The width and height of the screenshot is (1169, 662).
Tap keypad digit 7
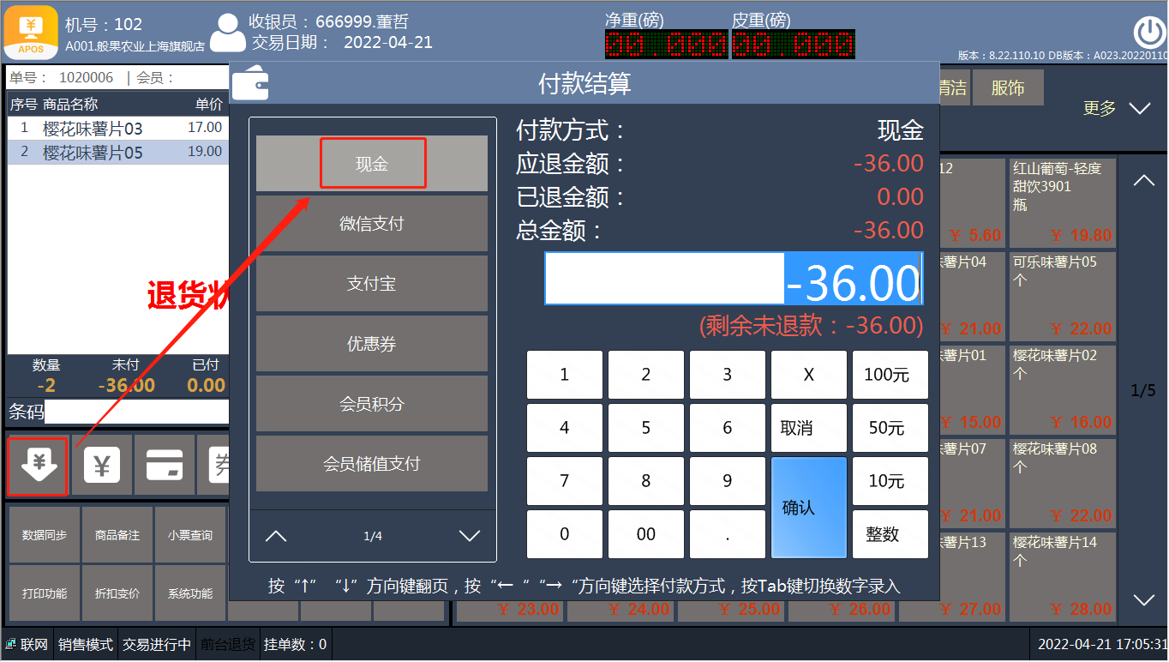pyautogui.click(x=564, y=481)
